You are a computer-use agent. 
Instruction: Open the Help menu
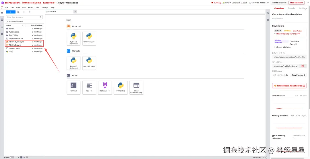[x=53, y=7]
